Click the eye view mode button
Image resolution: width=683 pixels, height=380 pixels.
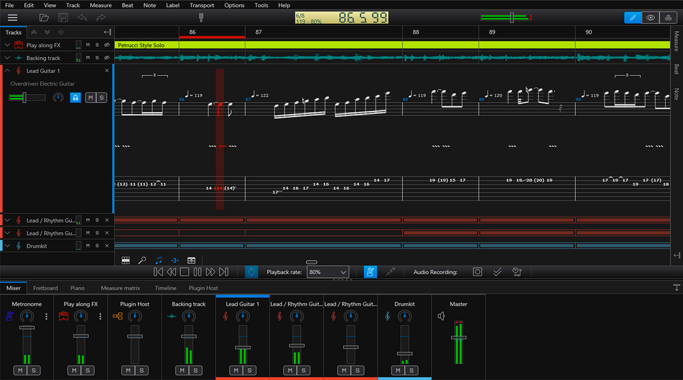pyautogui.click(x=651, y=18)
